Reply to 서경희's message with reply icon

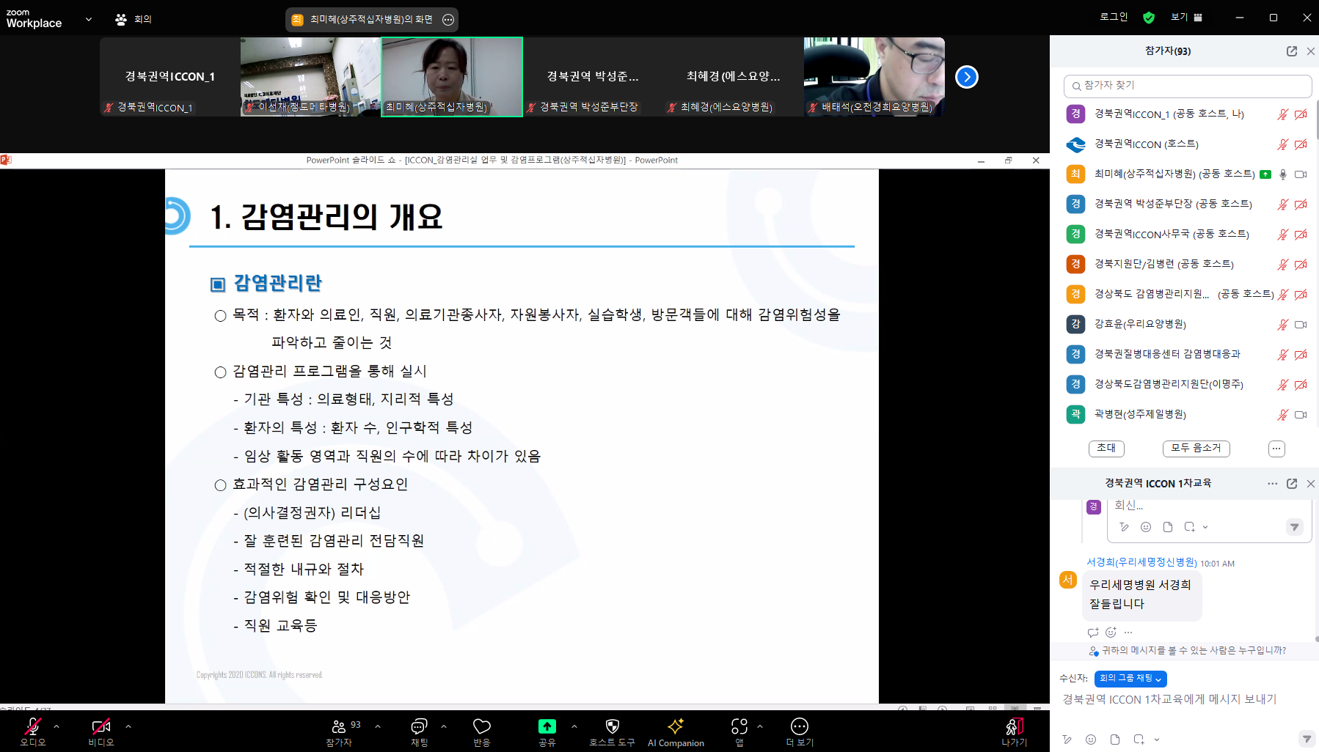1093,633
